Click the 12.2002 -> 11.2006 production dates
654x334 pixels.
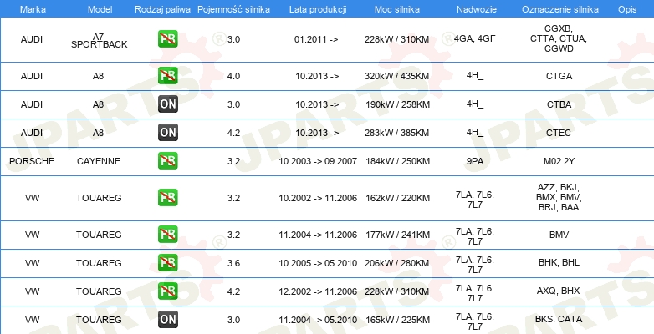[x=318, y=291]
